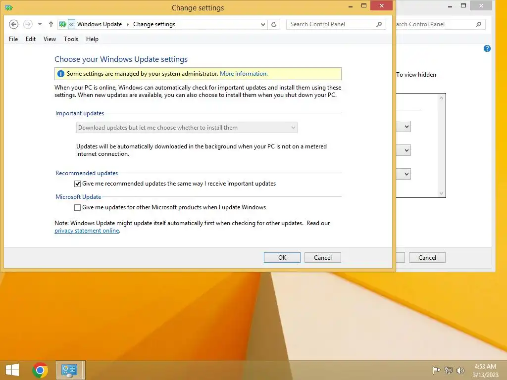Select the Change settings breadcrumb item

(x=154, y=24)
